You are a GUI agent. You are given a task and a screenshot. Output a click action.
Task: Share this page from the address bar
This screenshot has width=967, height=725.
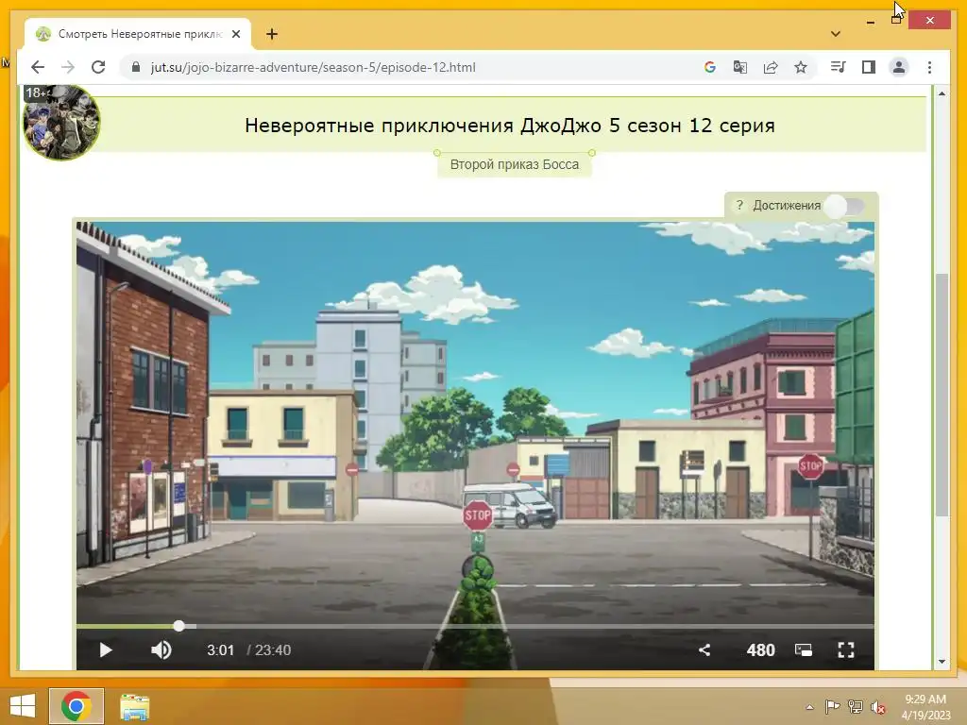[x=771, y=67]
